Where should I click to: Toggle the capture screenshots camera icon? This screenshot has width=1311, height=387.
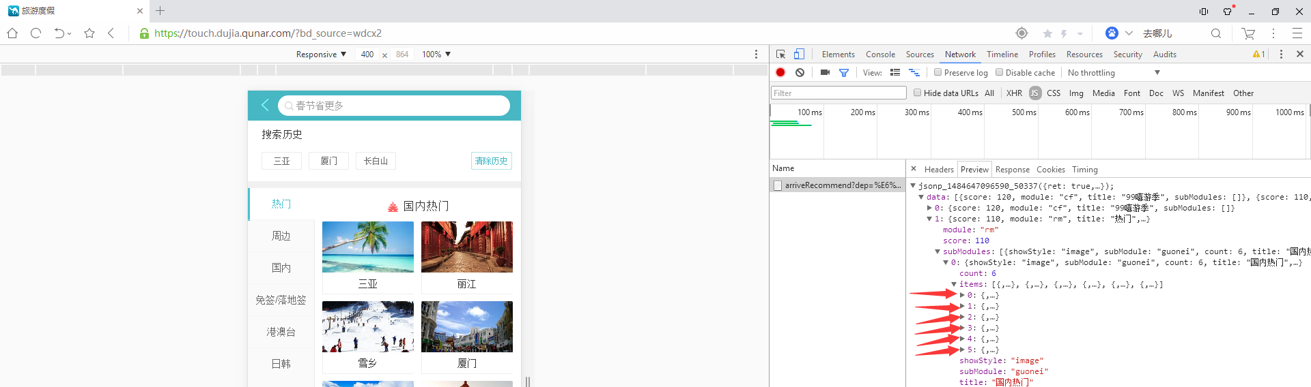(x=825, y=72)
